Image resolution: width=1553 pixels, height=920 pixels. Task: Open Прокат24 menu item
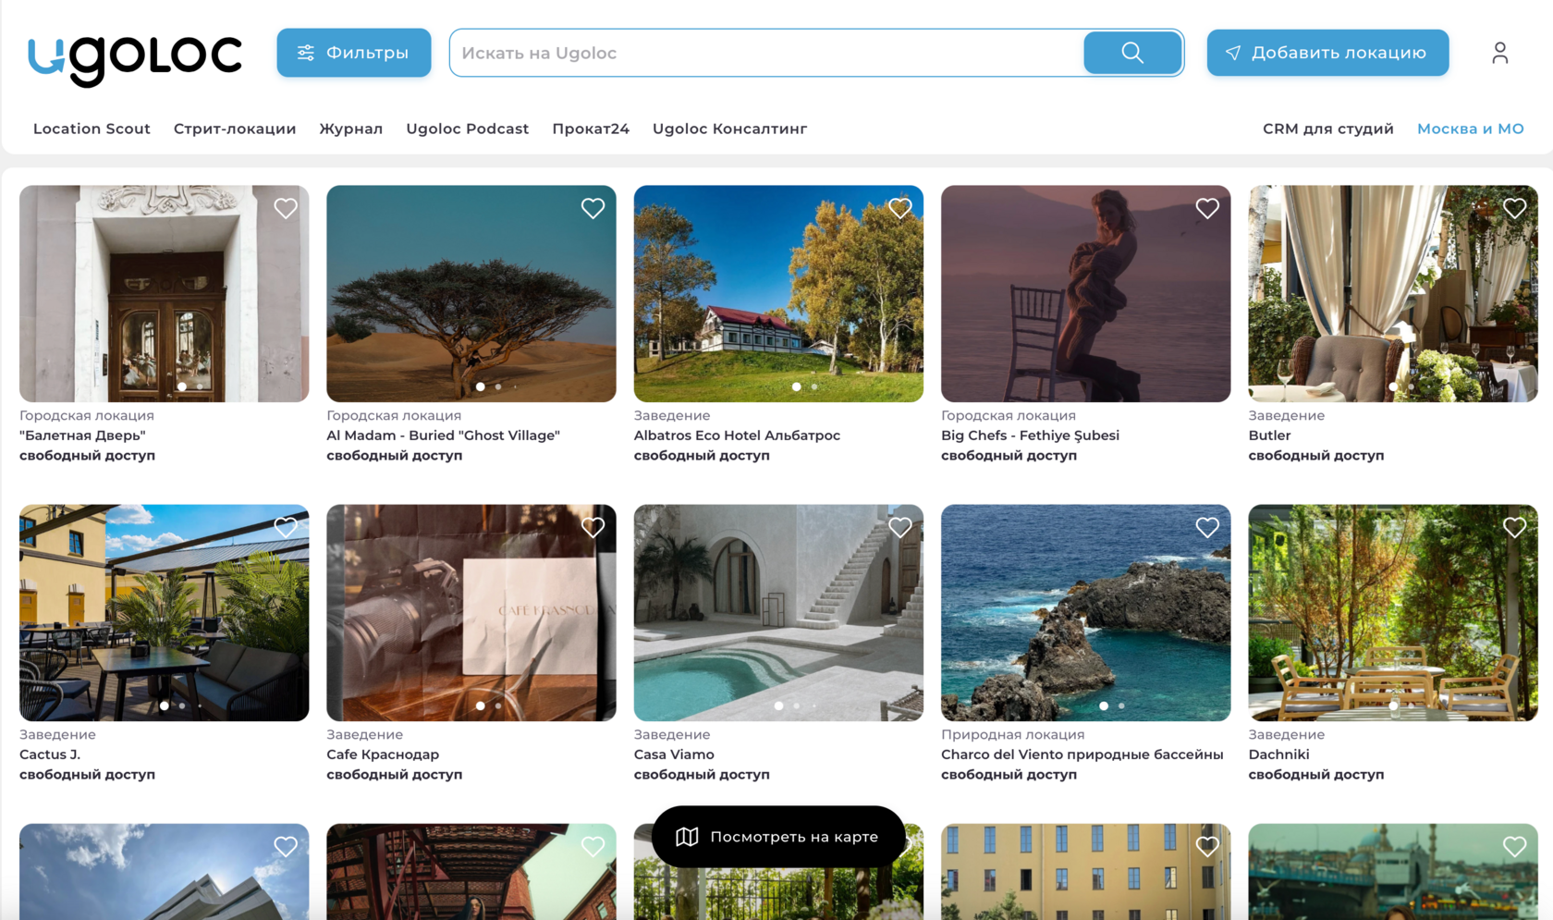tap(591, 129)
